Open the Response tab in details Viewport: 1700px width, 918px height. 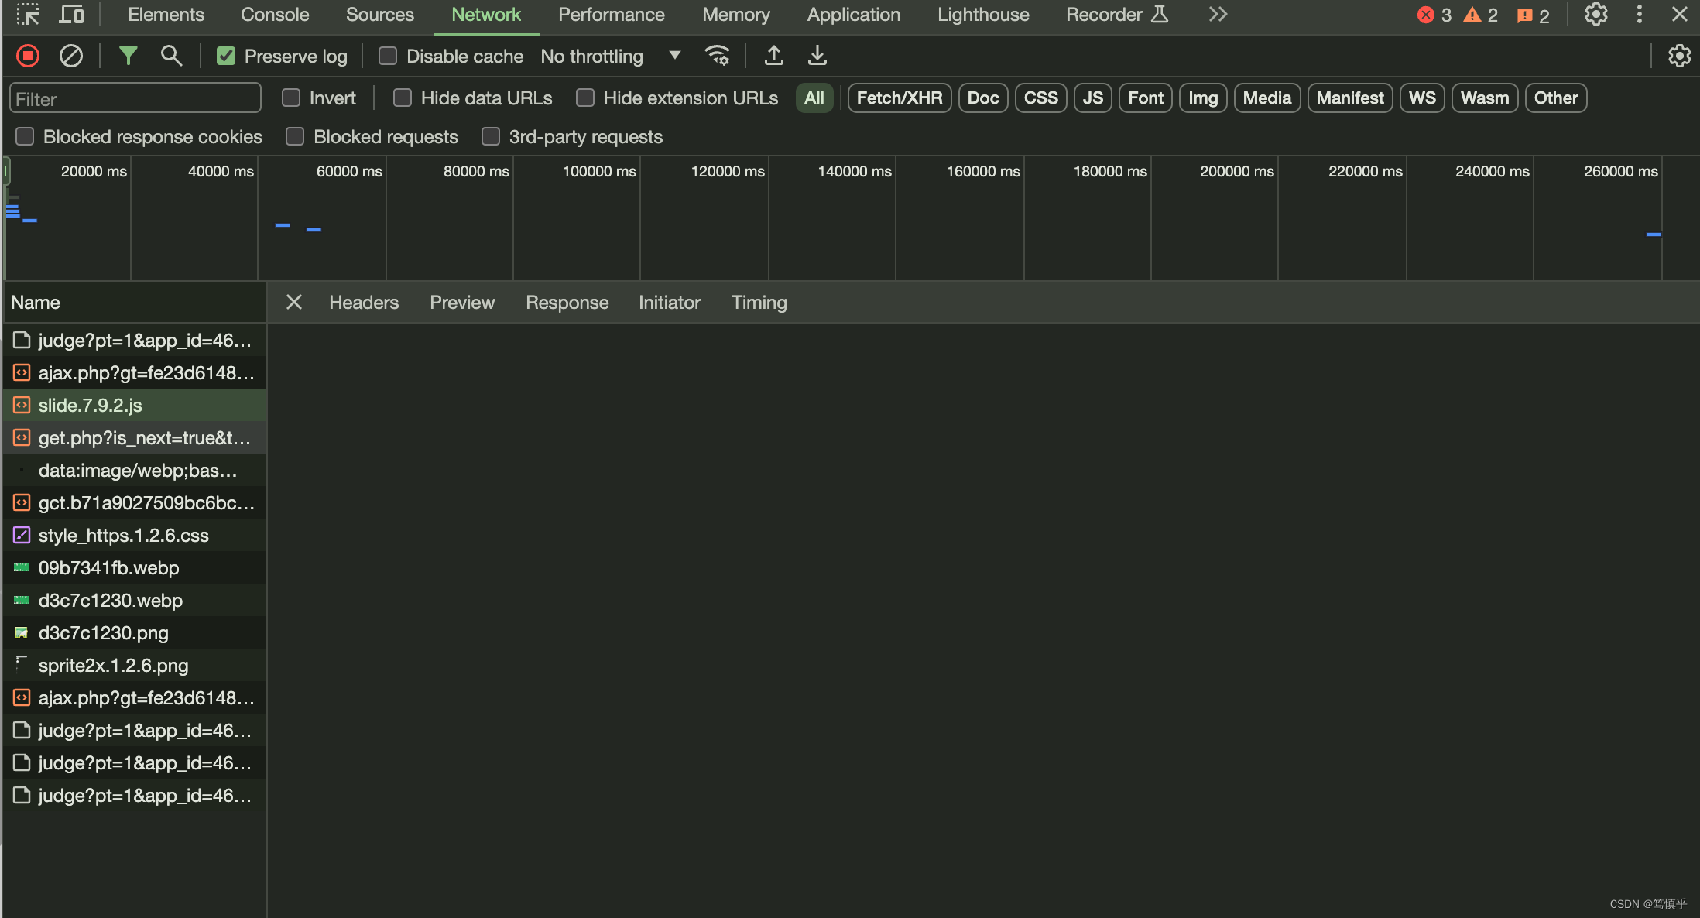[567, 303]
